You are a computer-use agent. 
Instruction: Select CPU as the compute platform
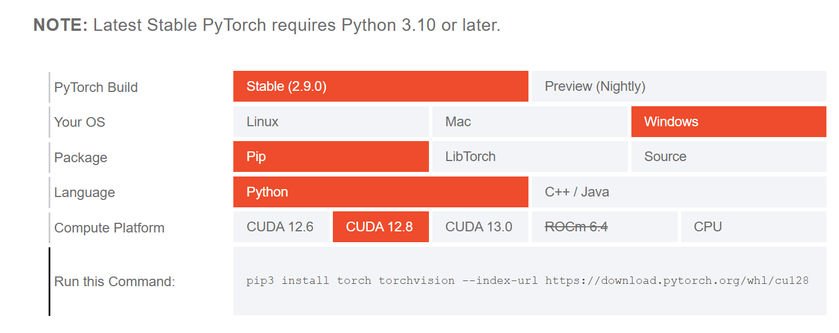[753, 226]
